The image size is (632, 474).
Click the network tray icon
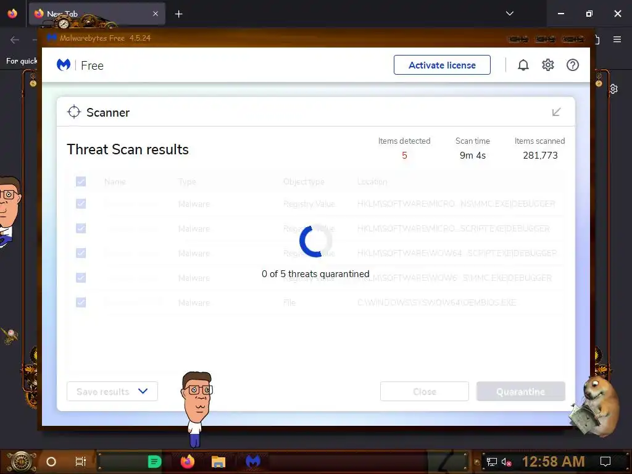pos(492,462)
